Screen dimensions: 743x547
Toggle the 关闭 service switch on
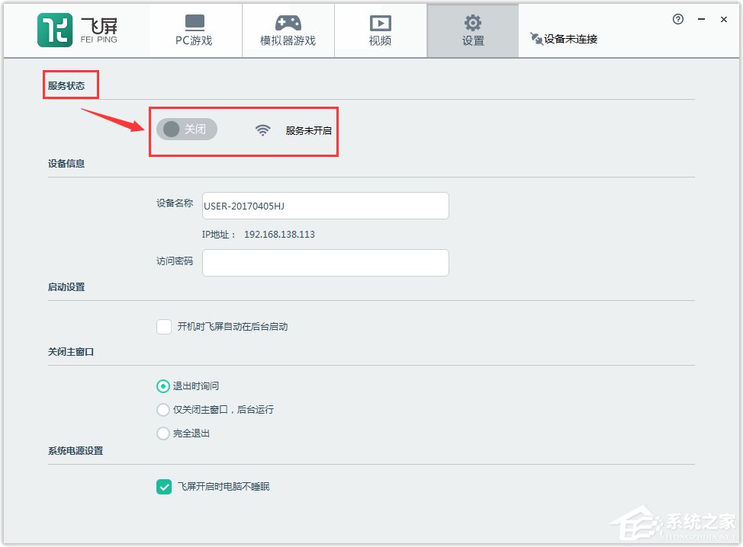pyautogui.click(x=187, y=130)
